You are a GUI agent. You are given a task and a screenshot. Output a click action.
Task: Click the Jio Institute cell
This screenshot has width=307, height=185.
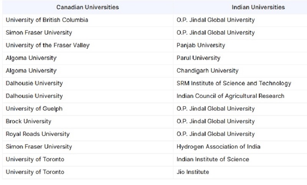click(x=193, y=172)
